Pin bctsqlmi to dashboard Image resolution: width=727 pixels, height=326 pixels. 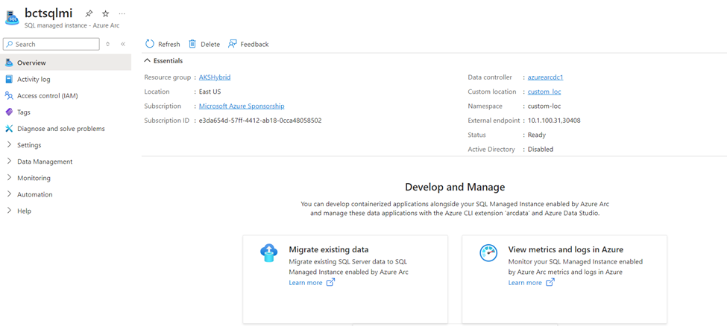(89, 13)
